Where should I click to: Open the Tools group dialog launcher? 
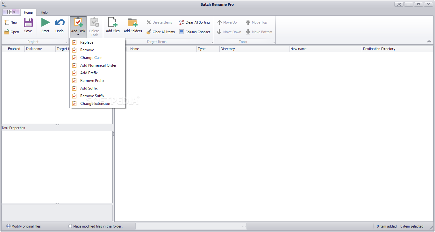pyautogui.click(x=274, y=42)
